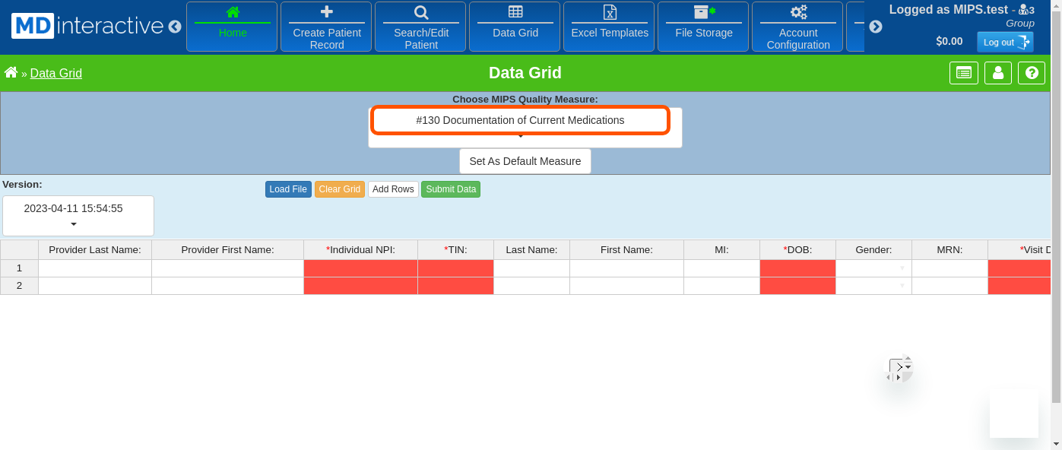The image size is (1062, 450).
Task: Open Create Patient Record from the nav bar
Action: click(326, 27)
